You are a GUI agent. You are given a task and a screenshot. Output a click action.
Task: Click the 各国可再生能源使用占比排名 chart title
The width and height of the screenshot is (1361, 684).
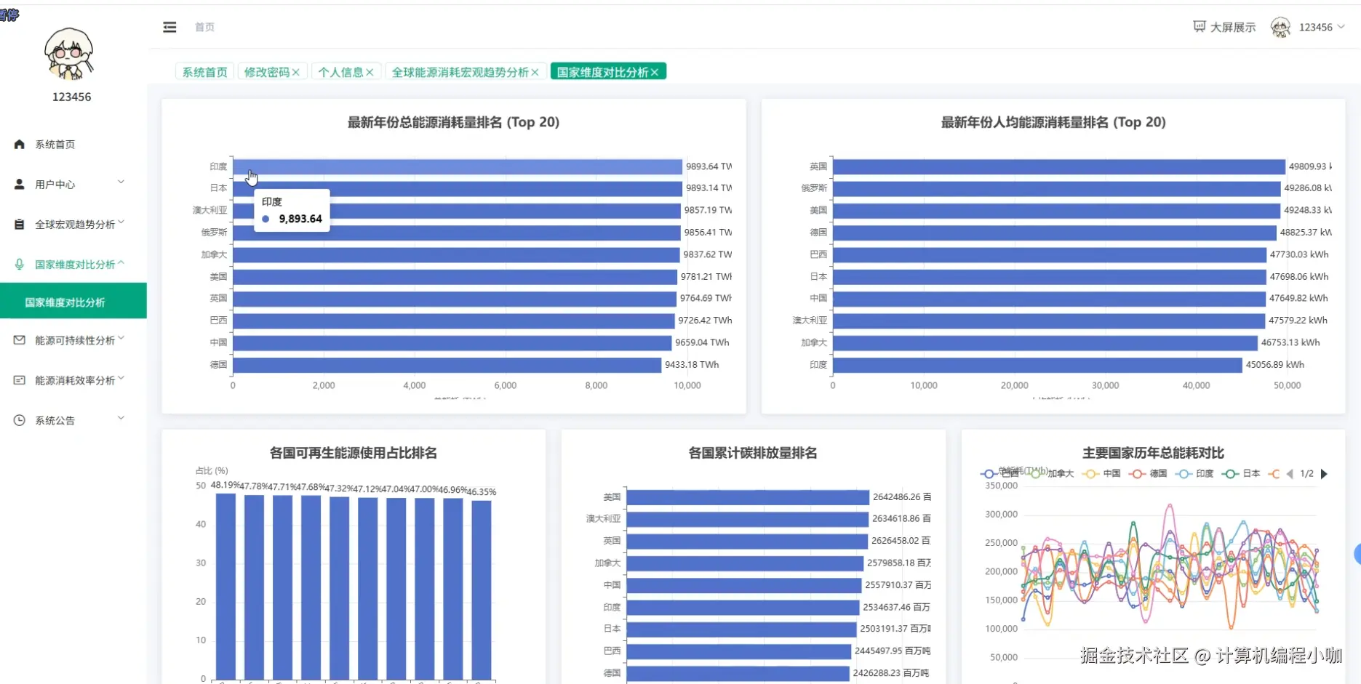click(354, 453)
